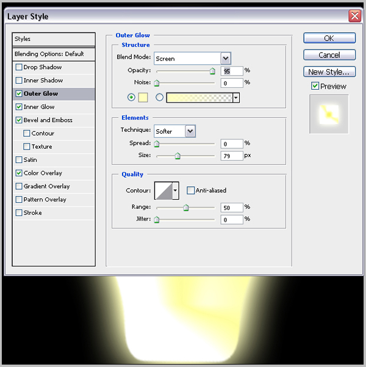Open the glow gradient picker arrow
Screen dimensions: 366x367
[236, 98]
